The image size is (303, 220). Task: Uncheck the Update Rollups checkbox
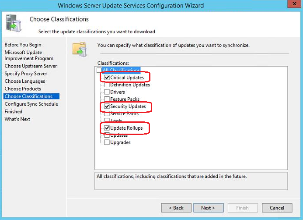click(107, 128)
